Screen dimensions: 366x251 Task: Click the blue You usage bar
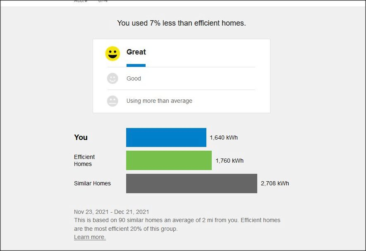point(166,137)
